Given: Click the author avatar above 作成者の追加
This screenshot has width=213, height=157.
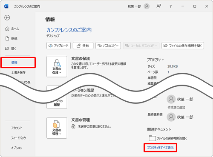Looking at the screenshot, I should tap(171, 99).
